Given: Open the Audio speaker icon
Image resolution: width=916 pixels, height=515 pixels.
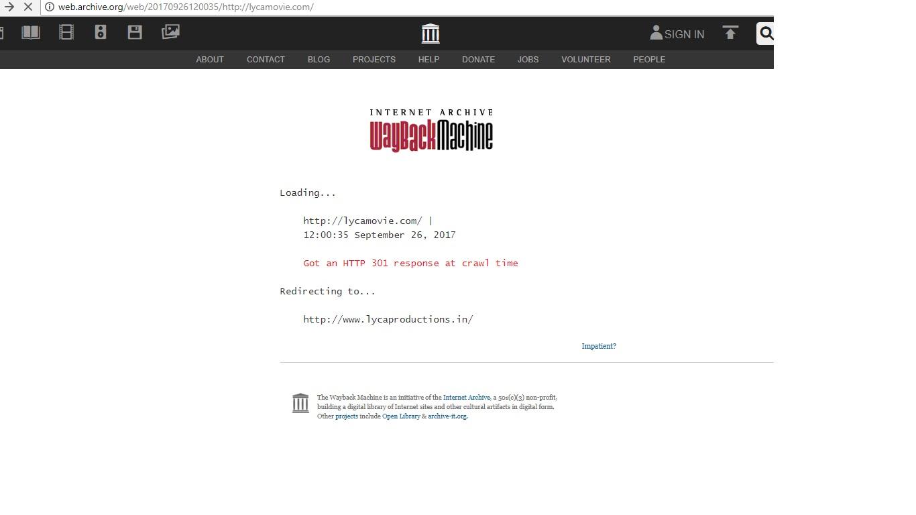Looking at the screenshot, I should coord(101,32).
